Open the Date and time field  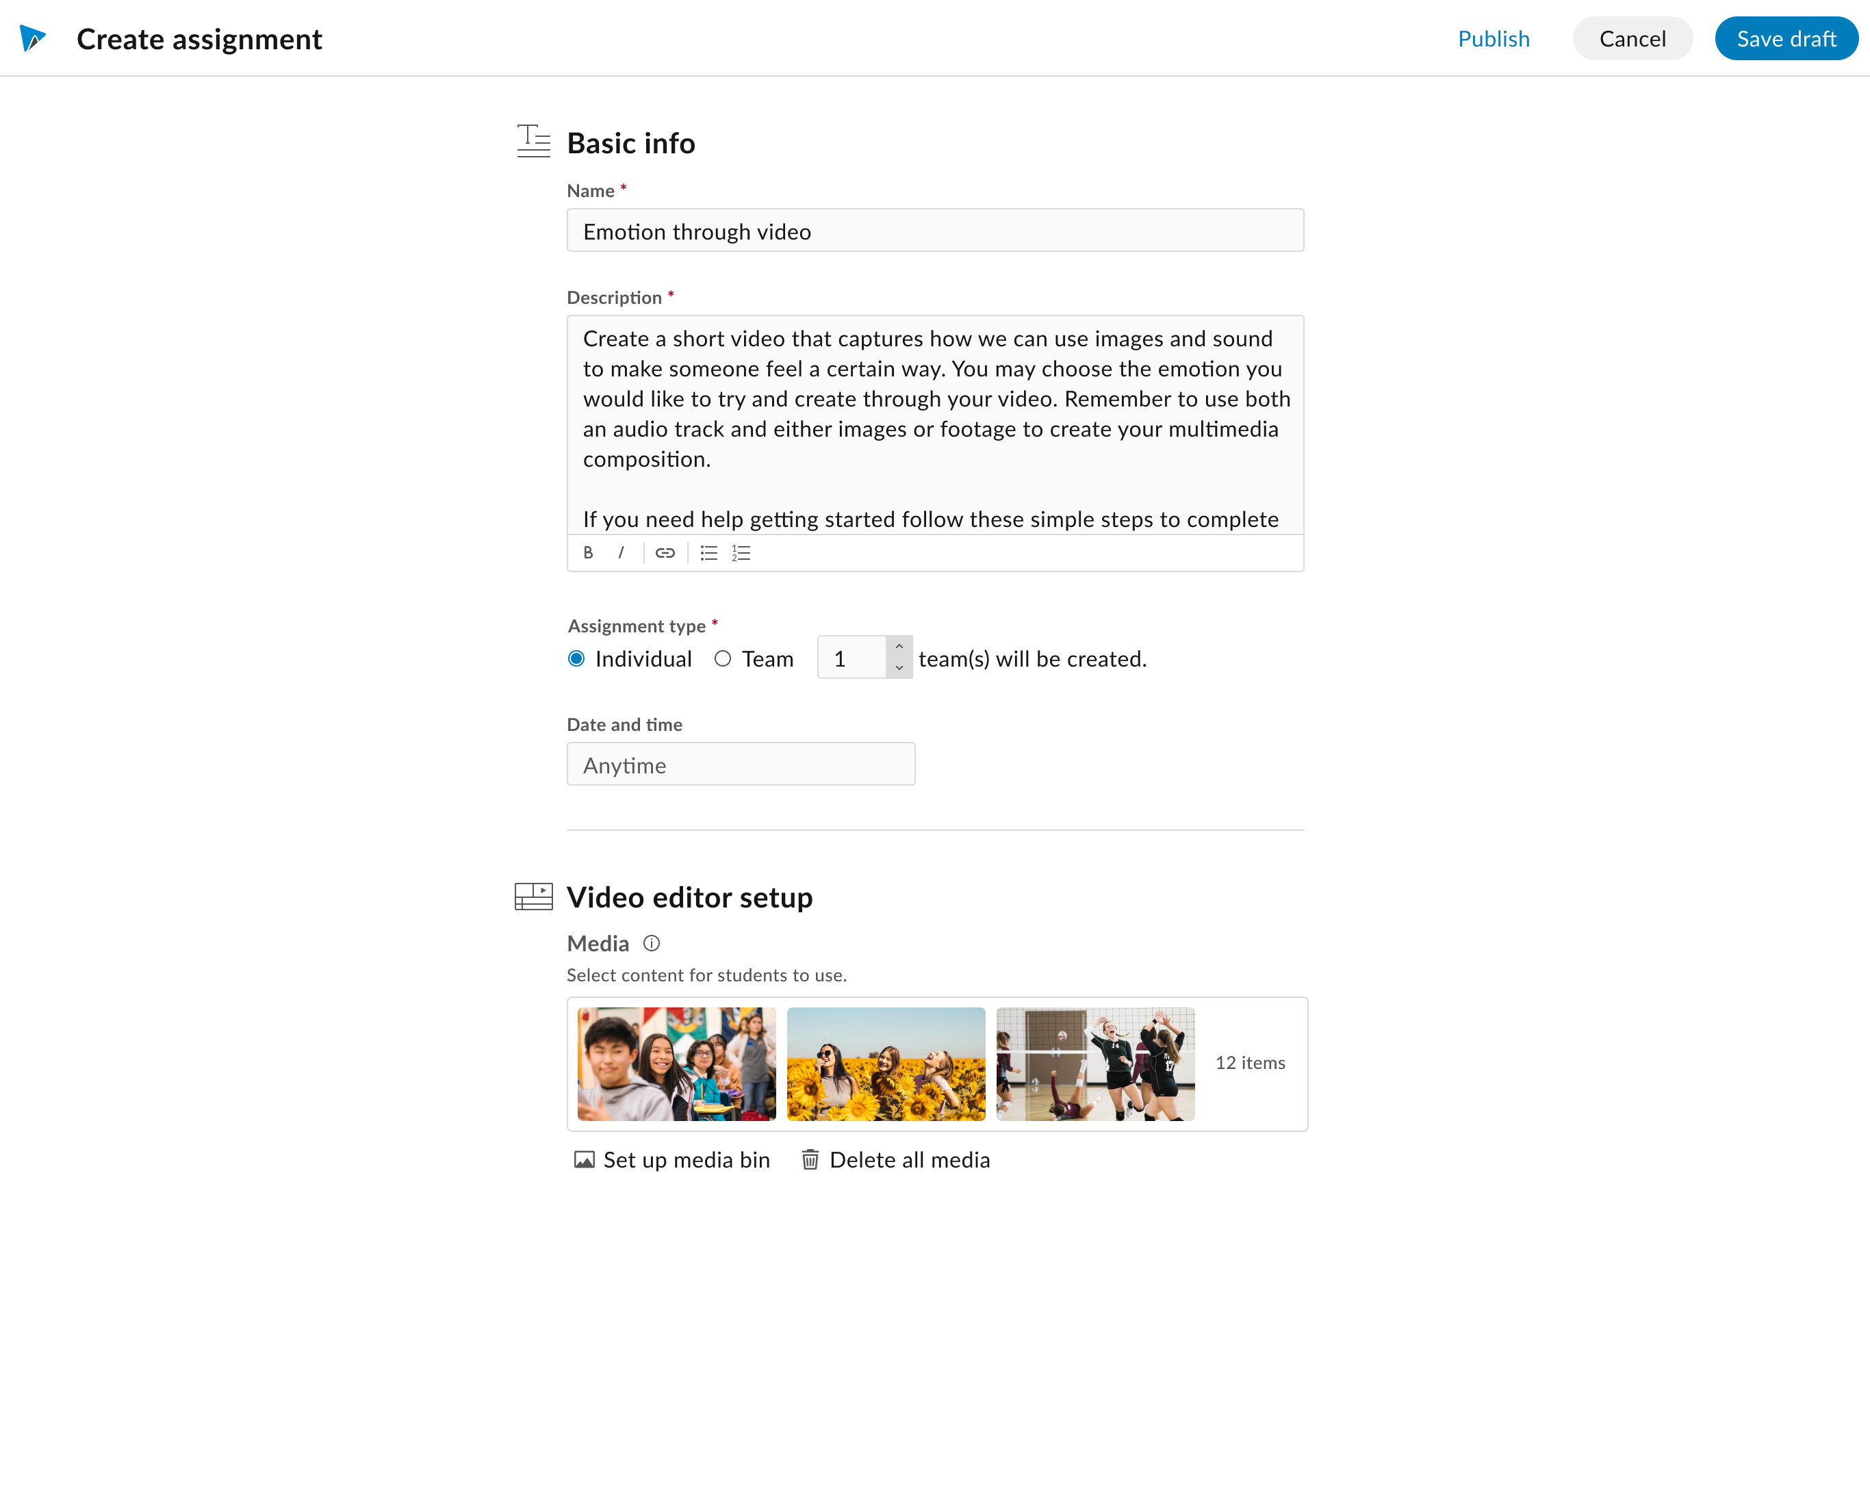click(x=741, y=764)
